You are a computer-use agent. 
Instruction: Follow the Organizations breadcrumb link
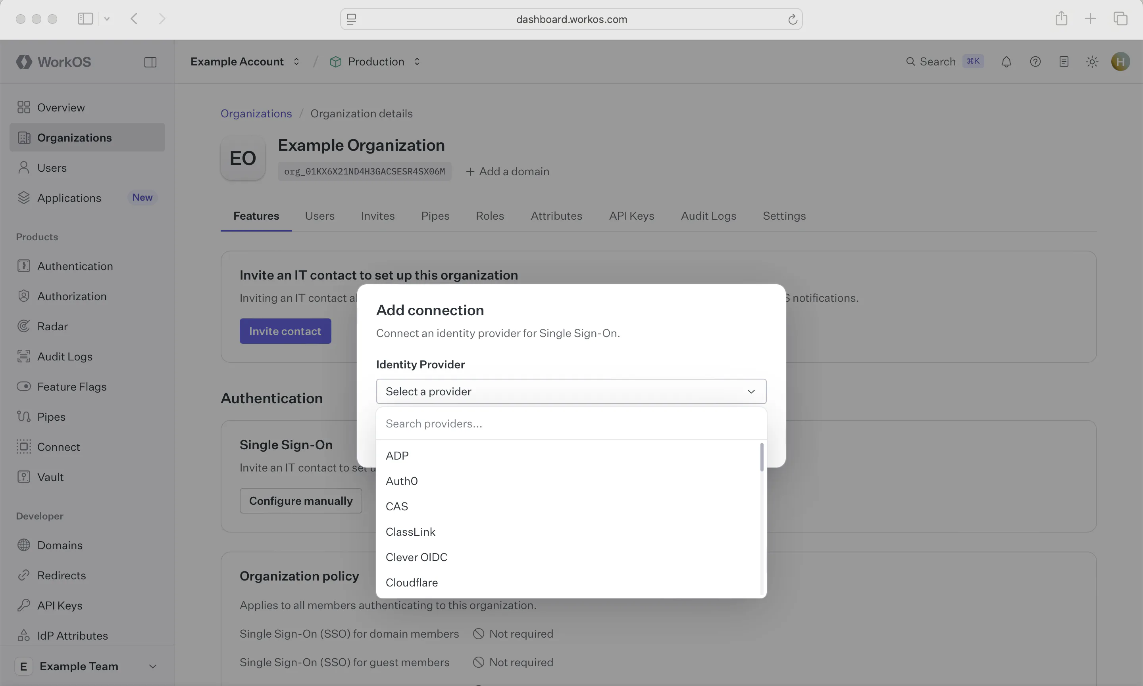point(256,113)
